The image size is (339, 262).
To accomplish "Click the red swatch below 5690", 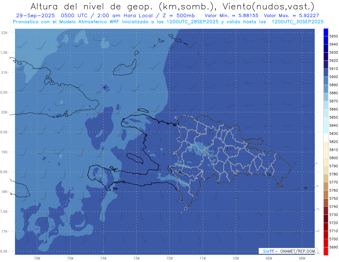I will (326, 251).
